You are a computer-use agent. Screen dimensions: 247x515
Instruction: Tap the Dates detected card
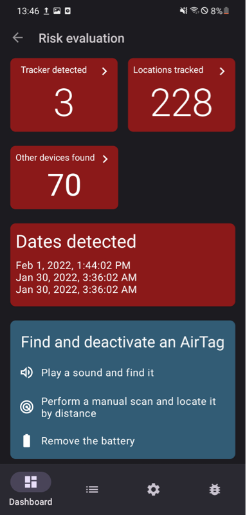tap(123, 265)
